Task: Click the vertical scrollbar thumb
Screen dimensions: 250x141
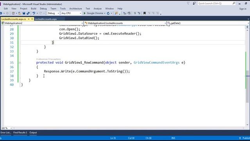Action: coord(247,87)
